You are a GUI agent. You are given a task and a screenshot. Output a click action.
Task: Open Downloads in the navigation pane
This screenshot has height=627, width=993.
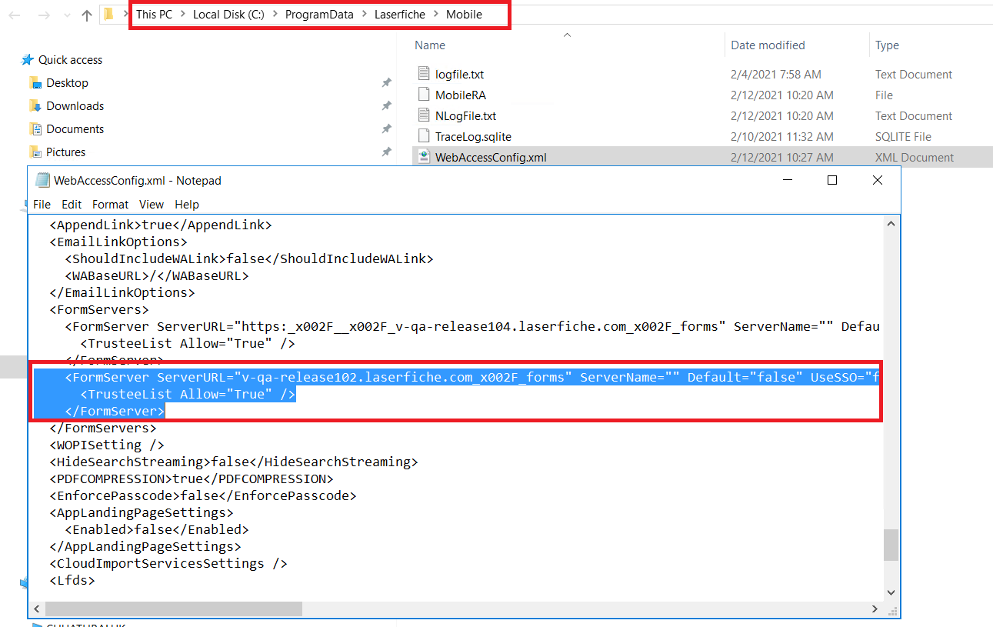75,105
